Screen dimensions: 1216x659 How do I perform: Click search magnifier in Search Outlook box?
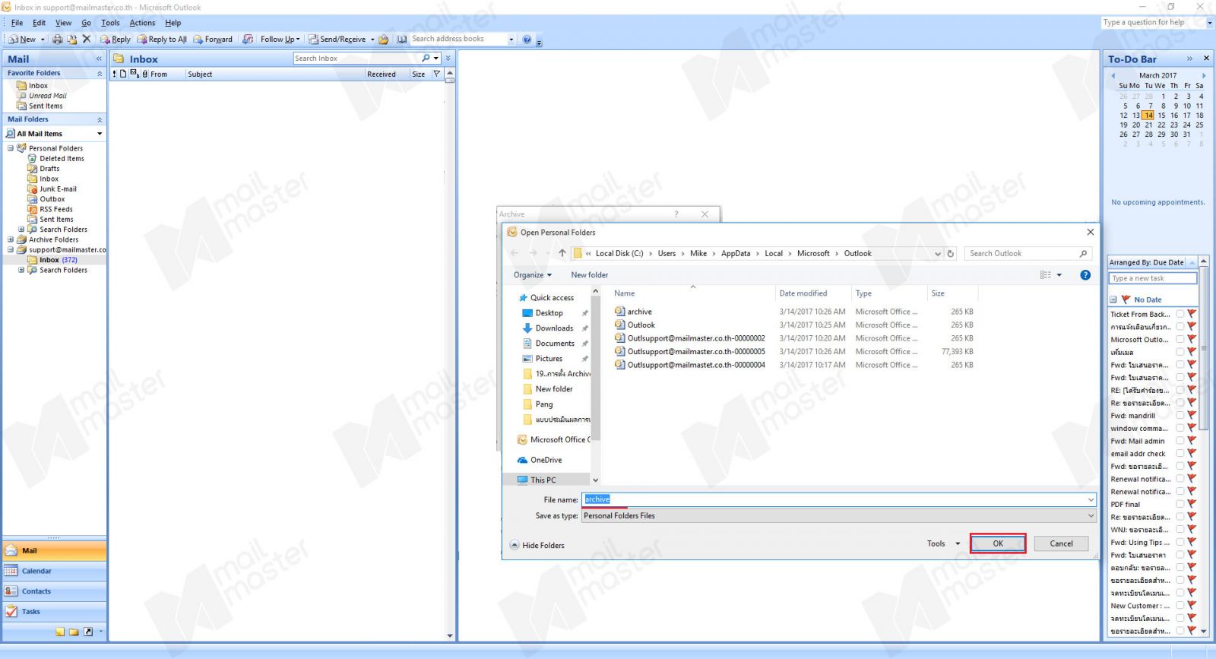click(x=1083, y=253)
